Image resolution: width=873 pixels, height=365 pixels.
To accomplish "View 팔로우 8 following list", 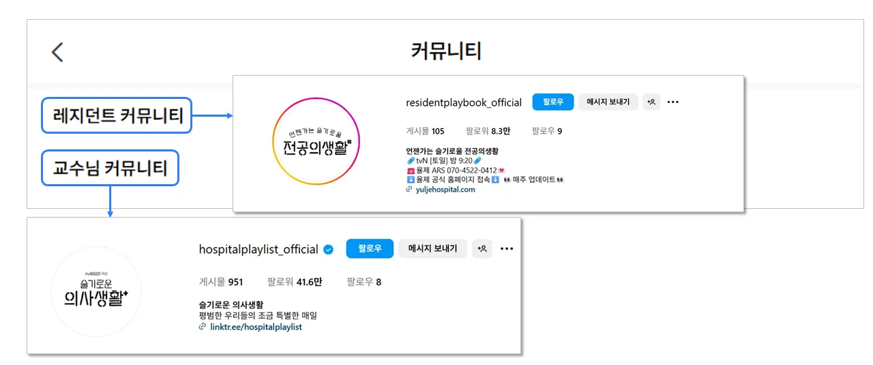I will pyautogui.click(x=364, y=282).
